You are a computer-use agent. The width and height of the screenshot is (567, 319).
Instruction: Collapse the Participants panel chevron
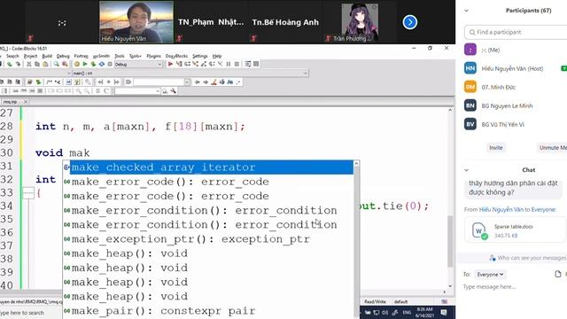click(467, 11)
